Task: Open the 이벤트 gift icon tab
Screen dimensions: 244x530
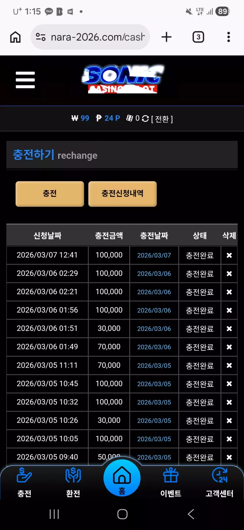Action: (x=171, y=483)
